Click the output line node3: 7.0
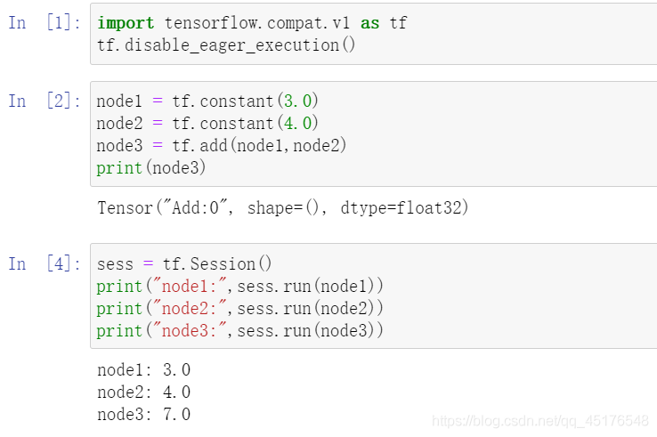 [143, 415]
